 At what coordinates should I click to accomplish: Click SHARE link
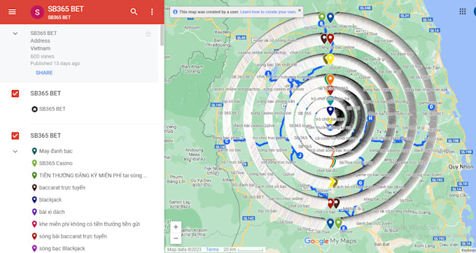pyautogui.click(x=44, y=73)
